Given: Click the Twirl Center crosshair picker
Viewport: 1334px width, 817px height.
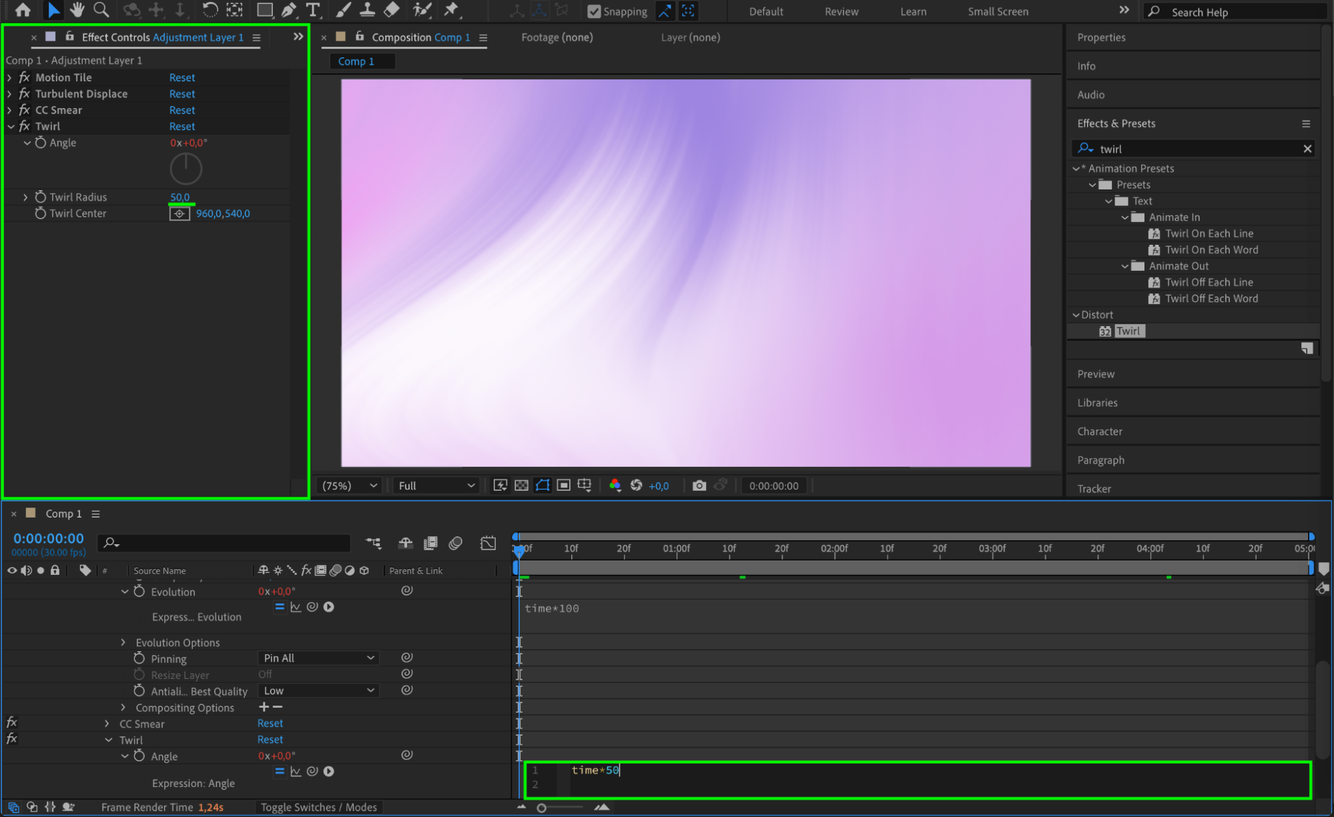Looking at the screenshot, I should pos(180,213).
